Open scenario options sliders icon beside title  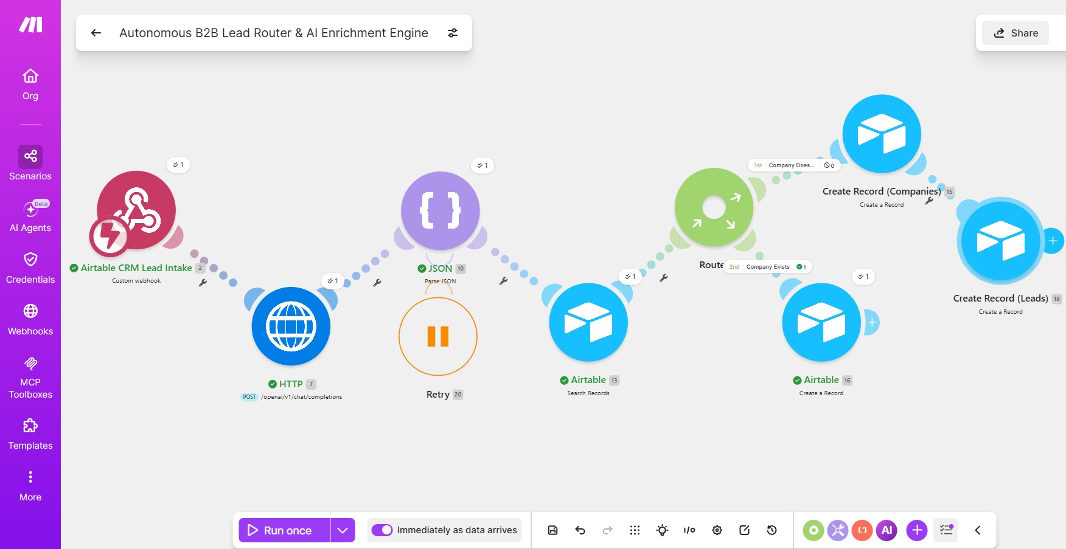[x=453, y=33]
